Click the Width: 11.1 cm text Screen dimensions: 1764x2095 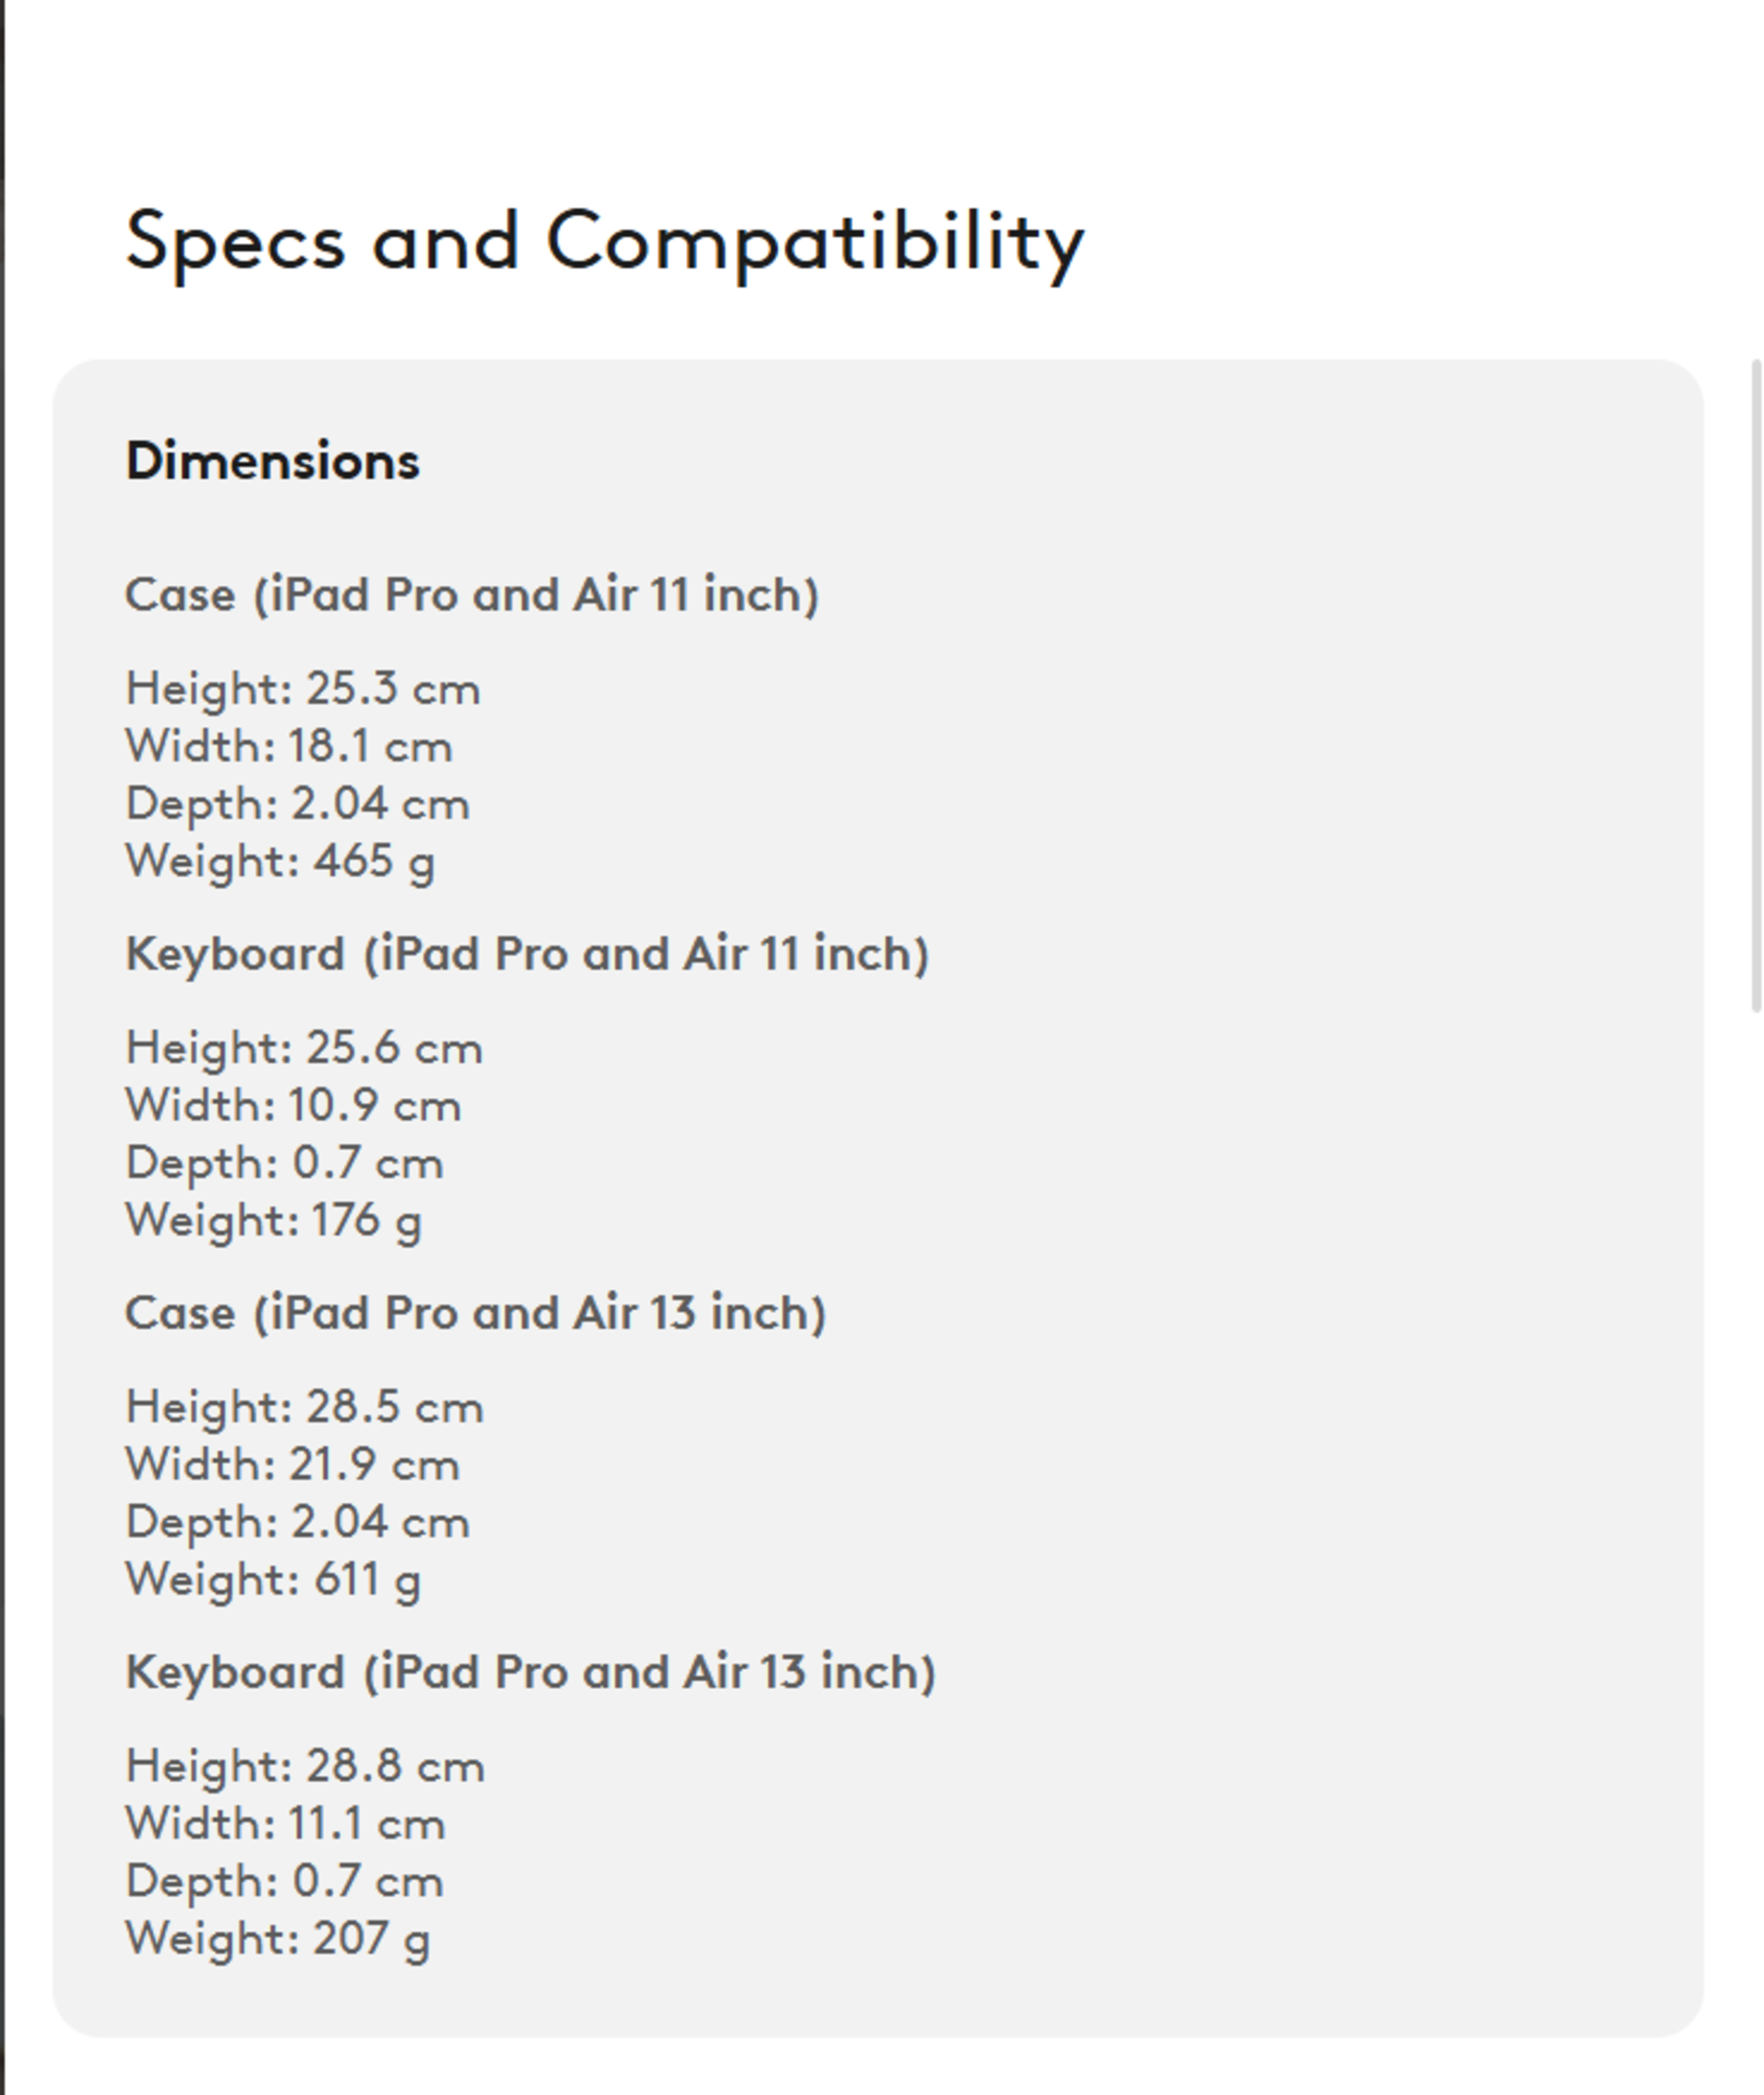click(285, 1824)
